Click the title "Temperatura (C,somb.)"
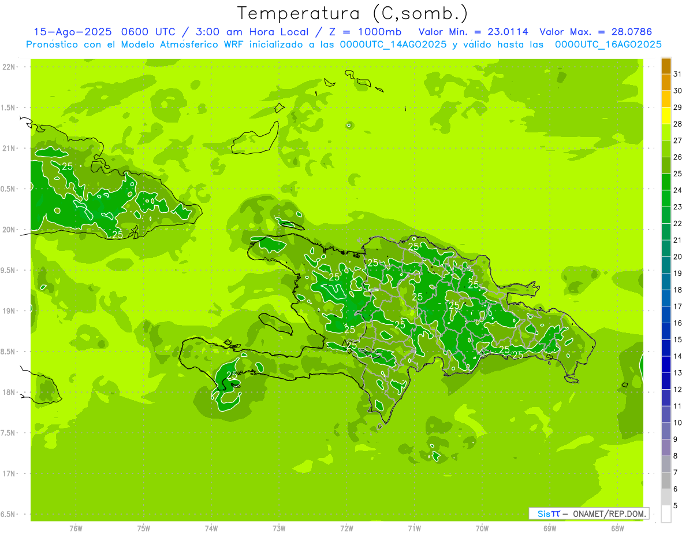 coord(353,13)
